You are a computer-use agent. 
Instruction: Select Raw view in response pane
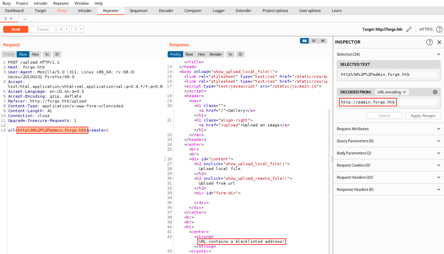point(189,54)
